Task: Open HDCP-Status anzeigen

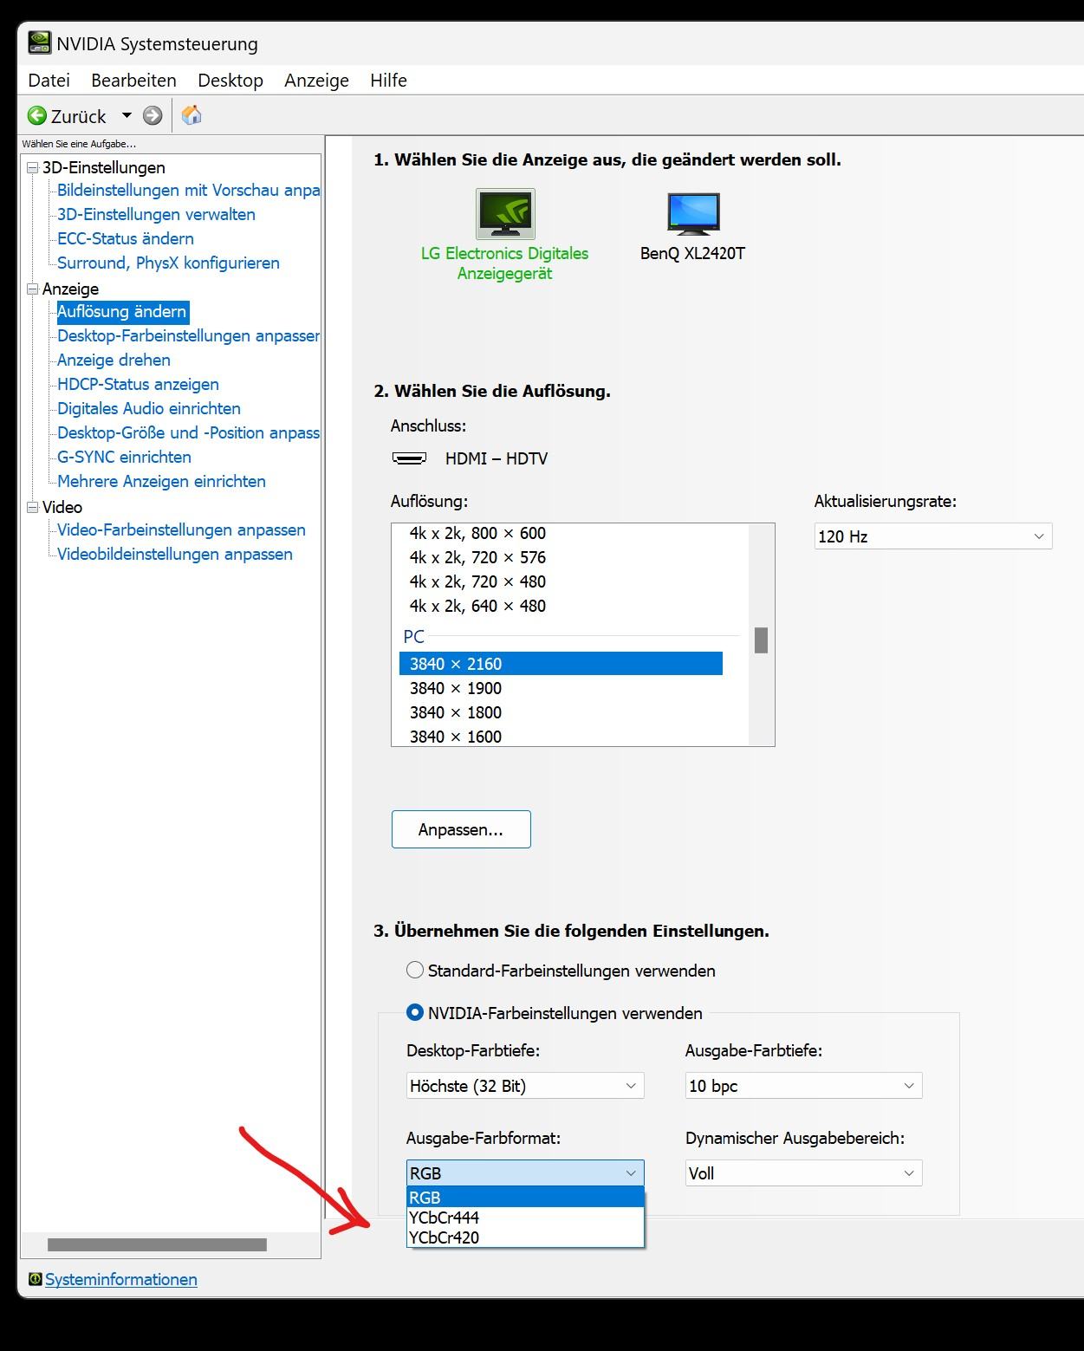Action: pyautogui.click(x=138, y=385)
